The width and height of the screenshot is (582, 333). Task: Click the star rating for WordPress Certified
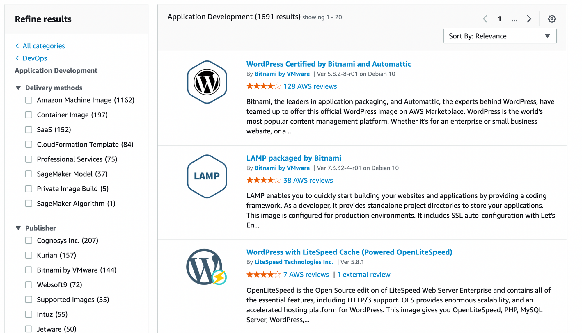(x=263, y=86)
